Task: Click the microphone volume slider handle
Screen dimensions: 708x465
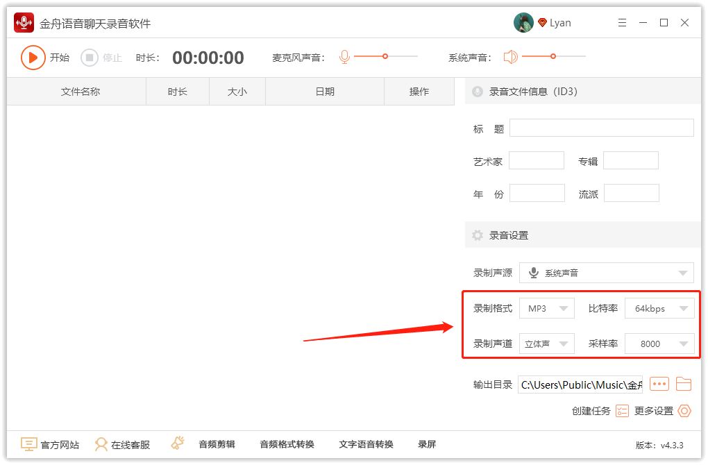Action: point(385,56)
